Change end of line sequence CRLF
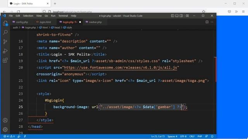 pyautogui.click(x=192, y=136)
